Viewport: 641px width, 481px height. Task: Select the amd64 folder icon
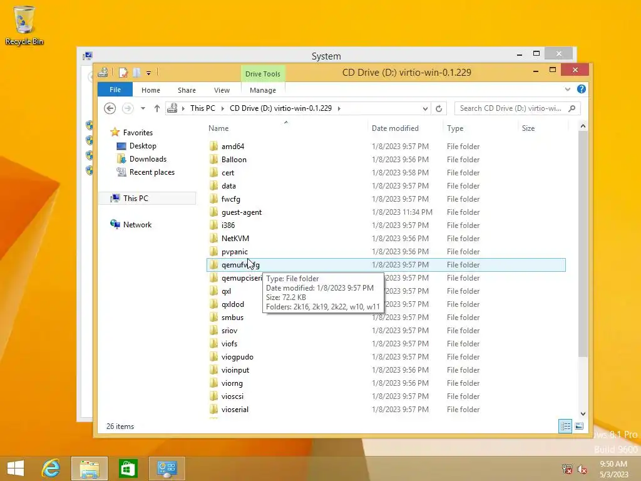pos(213,147)
